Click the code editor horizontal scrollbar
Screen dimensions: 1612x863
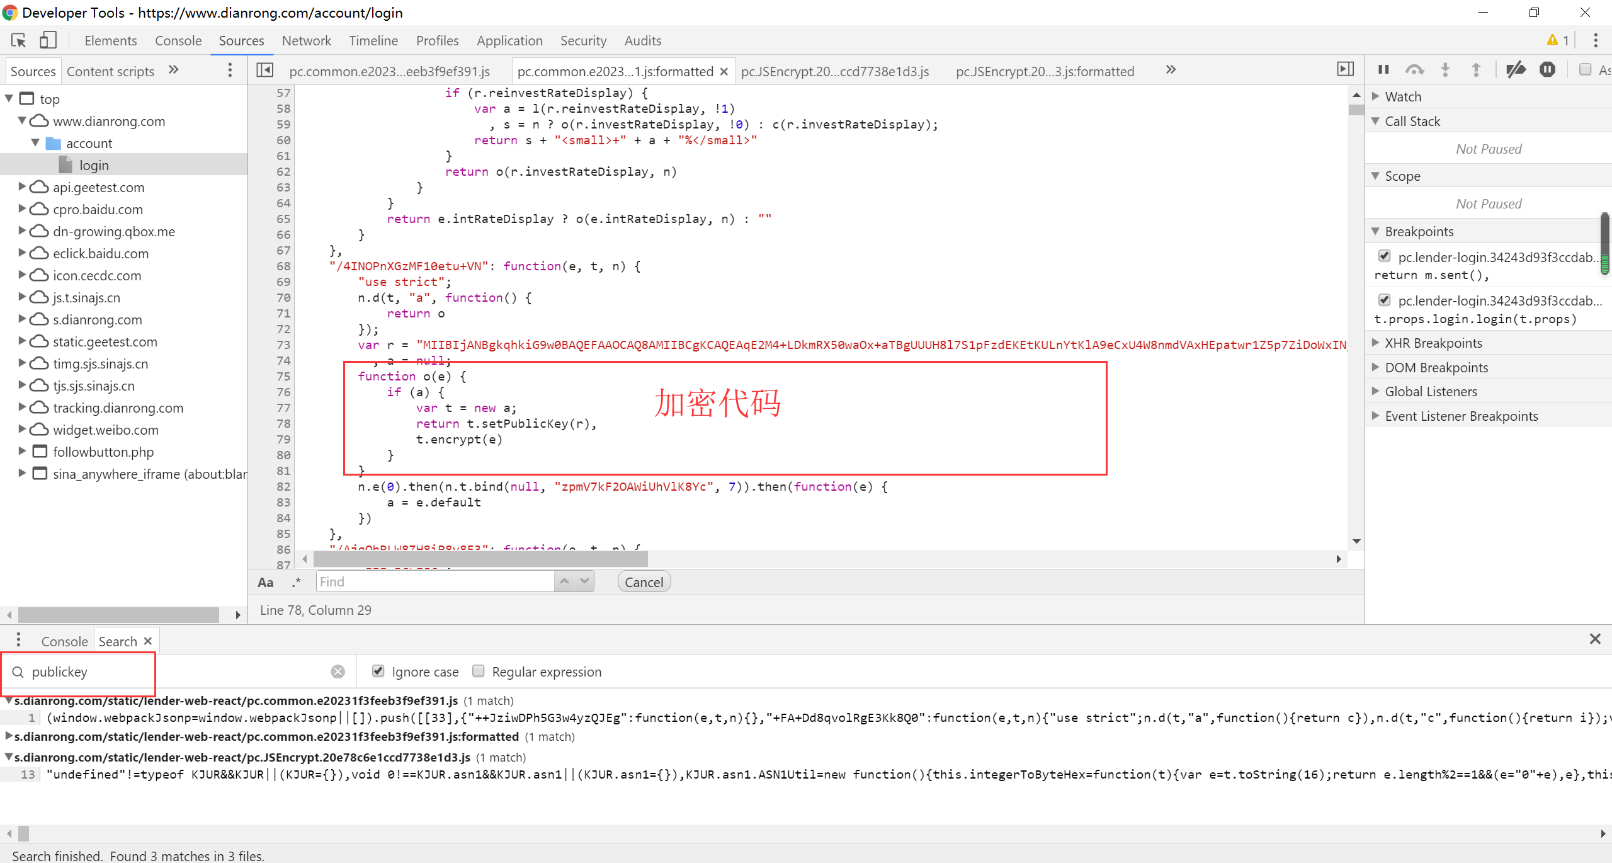coord(480,559)
